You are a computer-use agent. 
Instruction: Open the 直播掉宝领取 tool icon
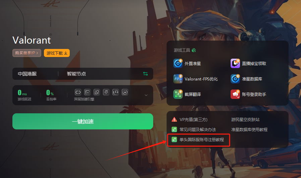[x=235, y=63]
